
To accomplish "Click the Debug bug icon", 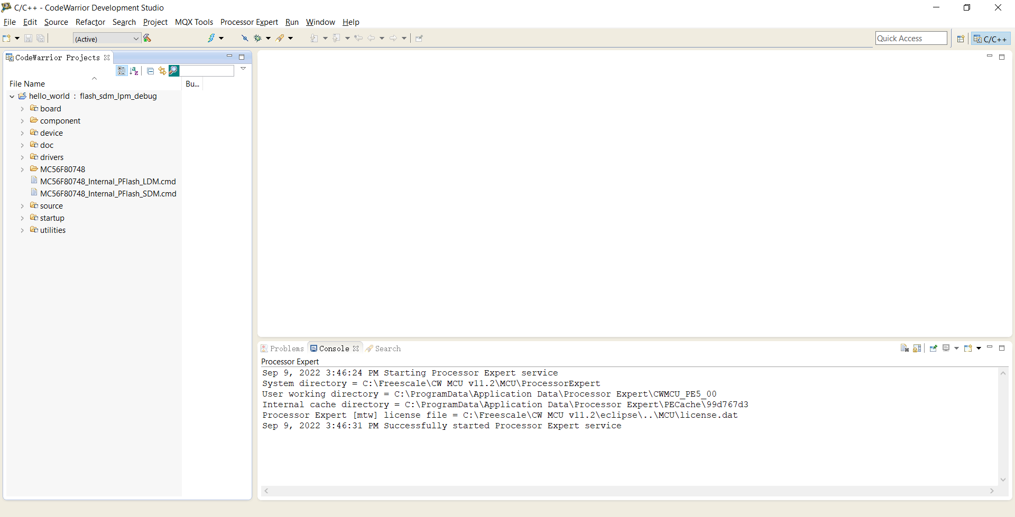I will point(258,38).
